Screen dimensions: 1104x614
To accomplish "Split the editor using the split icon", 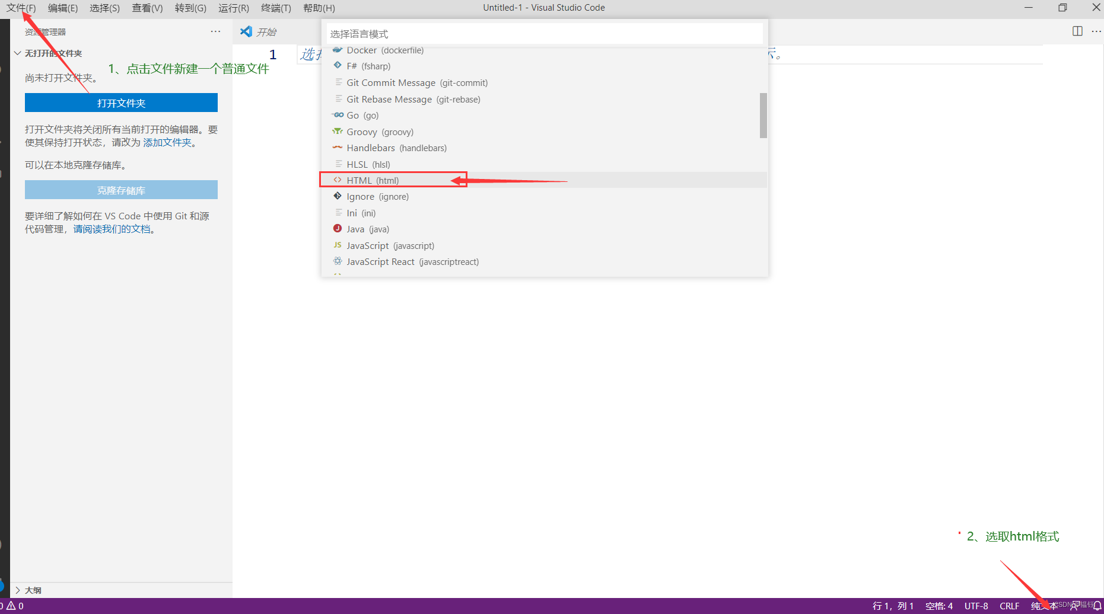I will [1078, 31].
